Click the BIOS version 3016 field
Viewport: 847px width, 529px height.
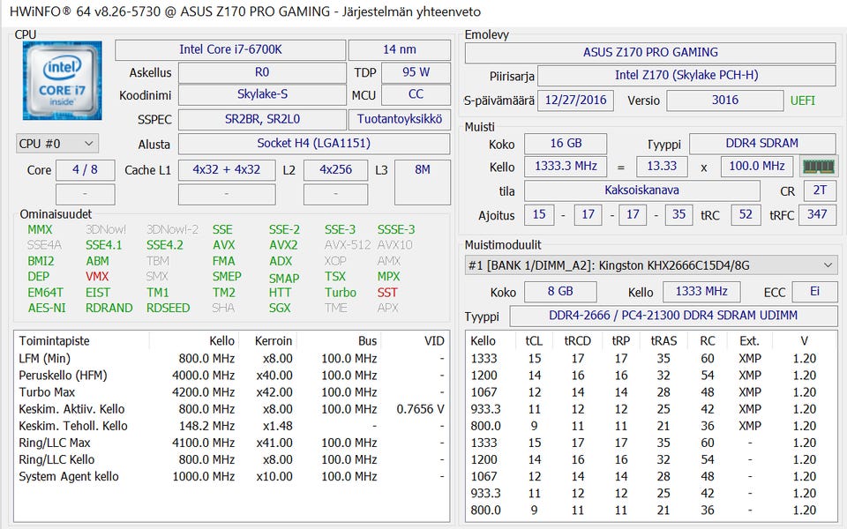coord(724,101)
